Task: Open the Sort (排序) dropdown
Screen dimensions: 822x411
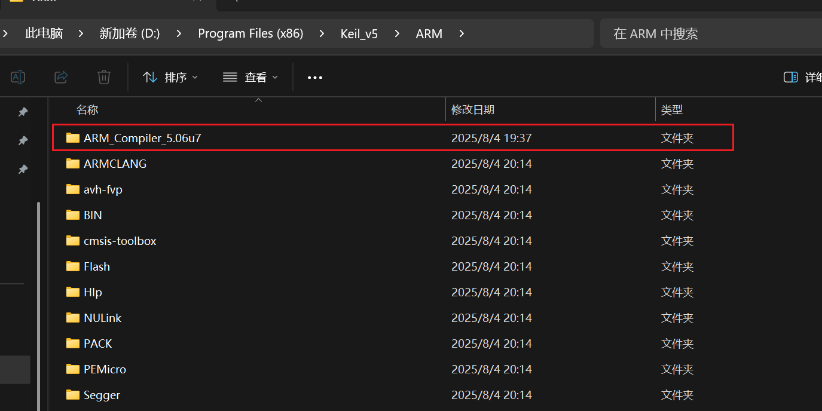Action: [170, 77]
